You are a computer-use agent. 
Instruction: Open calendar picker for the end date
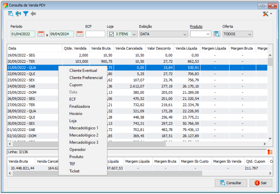(80, 34)
